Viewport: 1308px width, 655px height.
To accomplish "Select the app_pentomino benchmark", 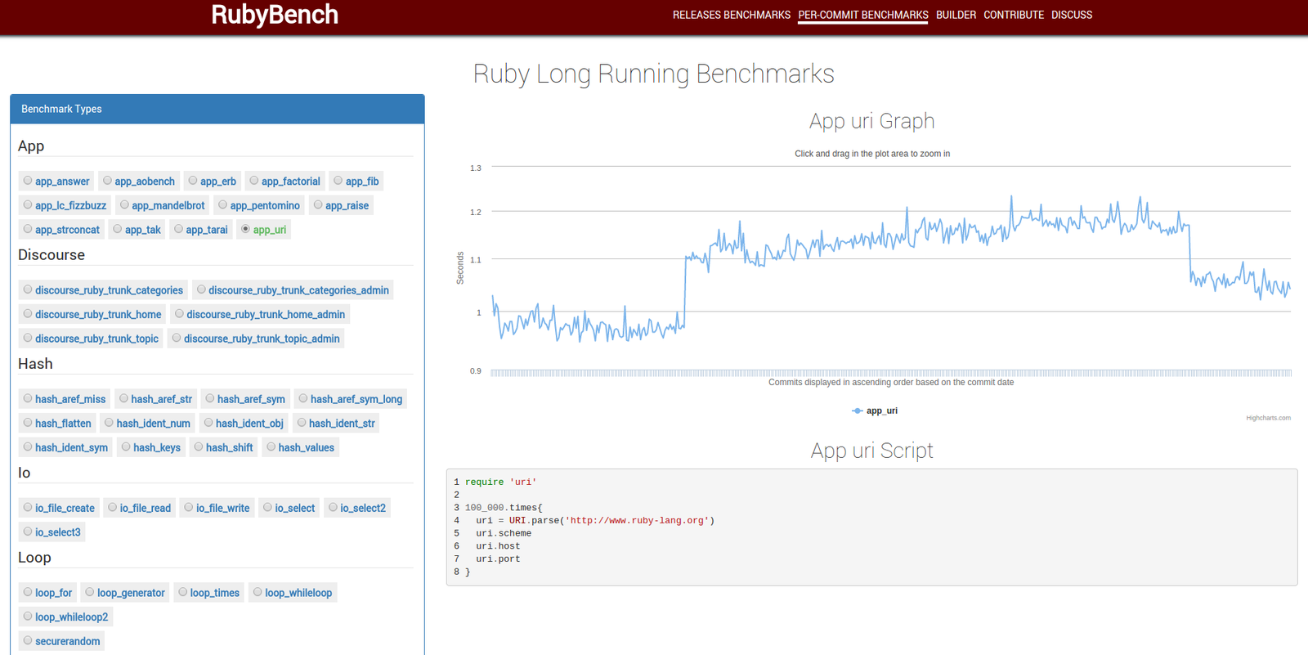I will click(x=259, y=205).
